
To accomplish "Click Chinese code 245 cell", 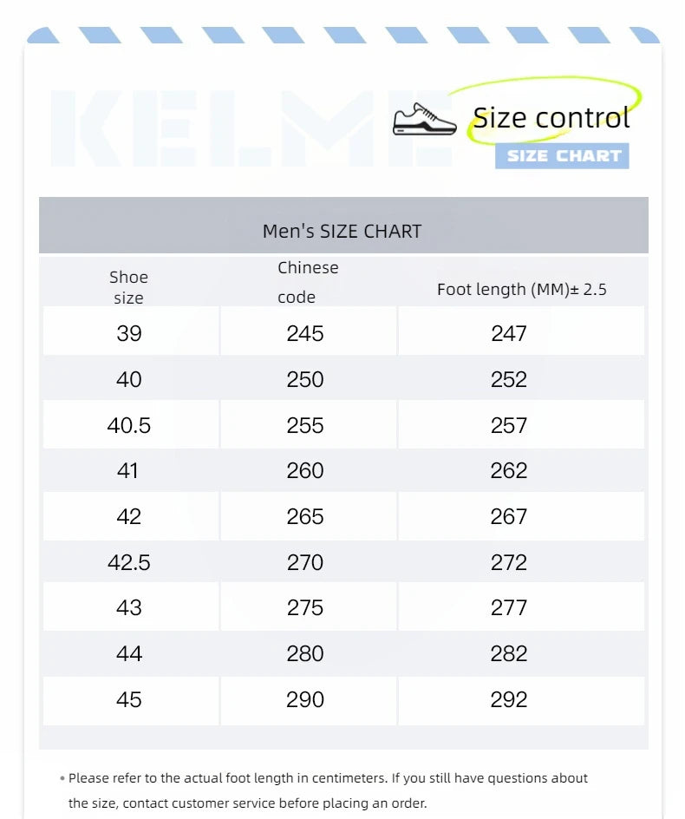I will click(x=305, y=333).
